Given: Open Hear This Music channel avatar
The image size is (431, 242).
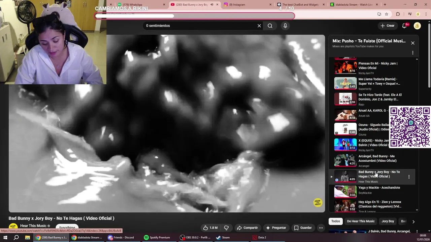Looking at the screenshot, I should click(13, 227).
